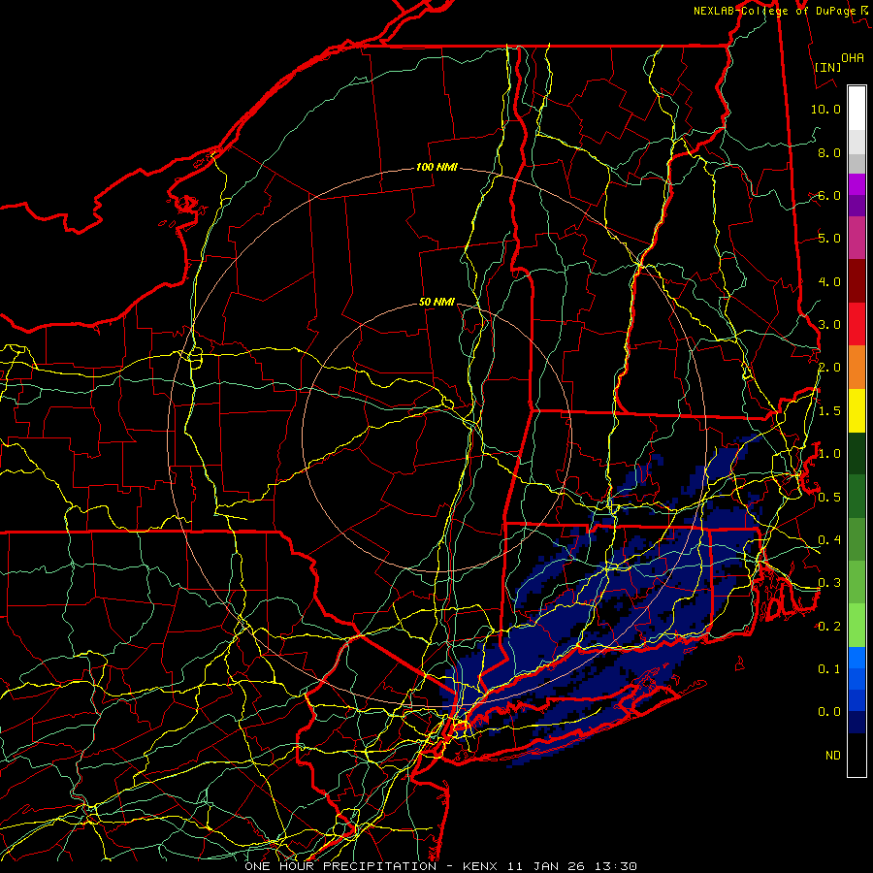
Task: Click the '5.0' legend value
Action: 829,239
